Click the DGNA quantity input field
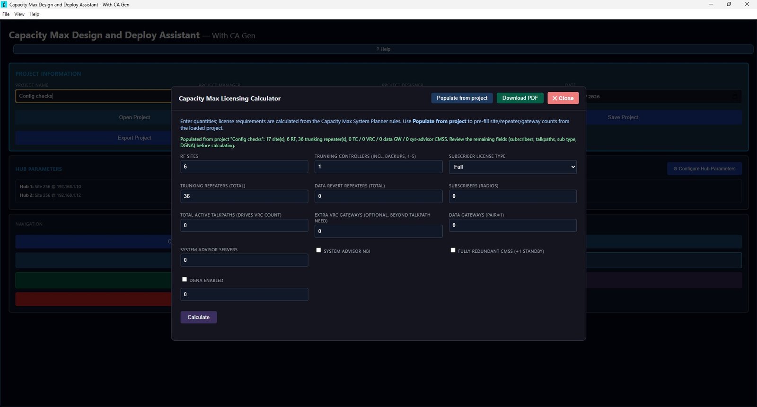Image resolution: width=757 pixels, height=407 pixels. (244, 294)
